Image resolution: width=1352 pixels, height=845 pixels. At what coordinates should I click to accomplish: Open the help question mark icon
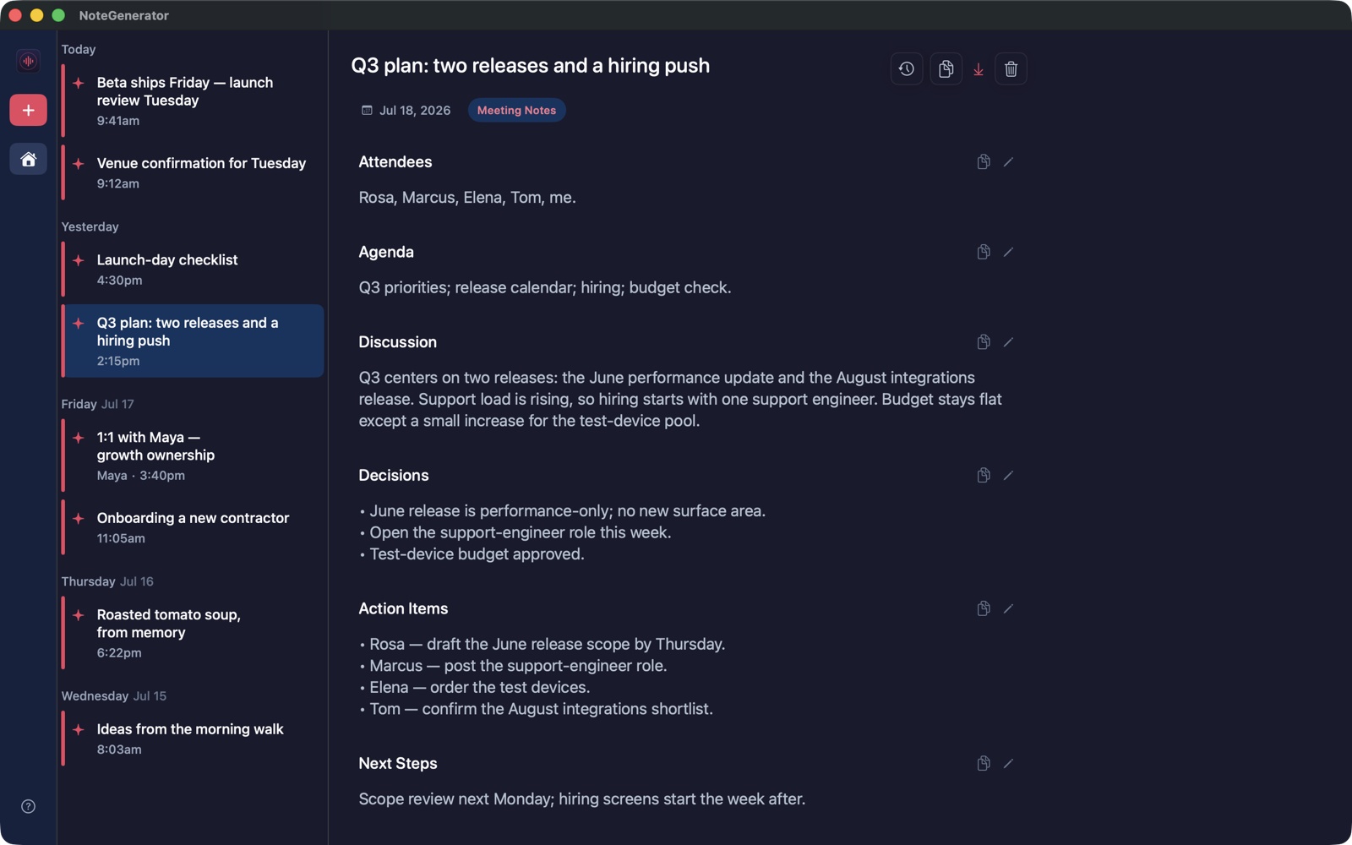28,806
